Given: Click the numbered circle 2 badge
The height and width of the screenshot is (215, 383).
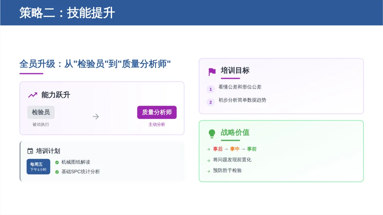Looking at the screenshot, I should tap(211, 102).
